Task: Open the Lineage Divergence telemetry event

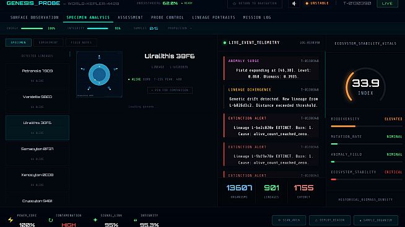Action: click(x=271, y=97)
